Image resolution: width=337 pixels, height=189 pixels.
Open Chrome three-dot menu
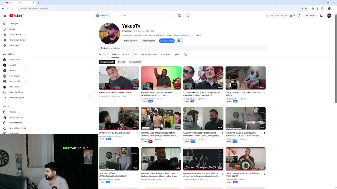click(x=334, y=9)
